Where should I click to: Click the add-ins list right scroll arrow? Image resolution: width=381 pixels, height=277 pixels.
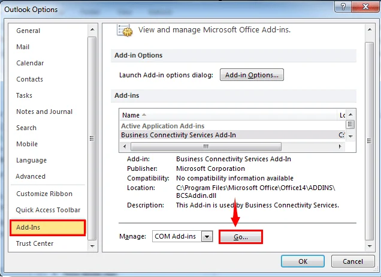pyautogui.click(x=340, y=147)
